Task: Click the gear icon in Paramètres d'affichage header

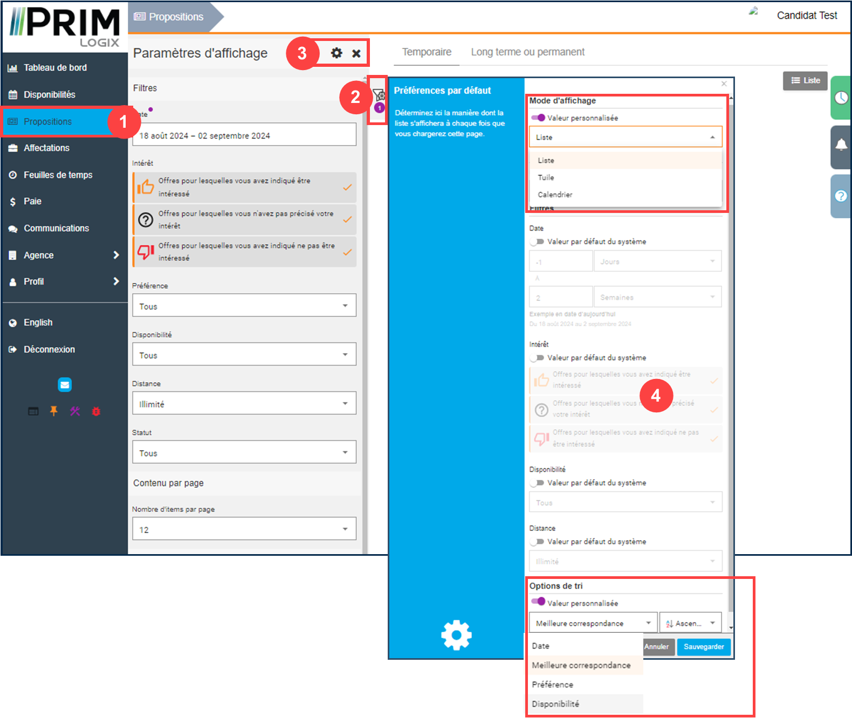Action: click(336, 53)
